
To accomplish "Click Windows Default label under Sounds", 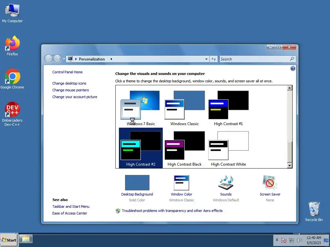I will 226,200.
